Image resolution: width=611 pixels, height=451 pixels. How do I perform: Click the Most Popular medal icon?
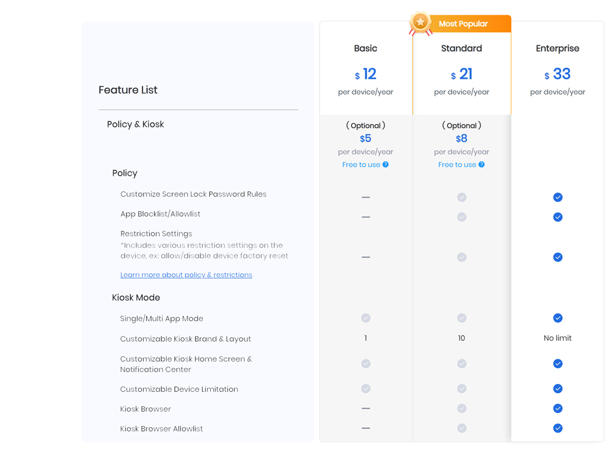[x=420, y=22]
